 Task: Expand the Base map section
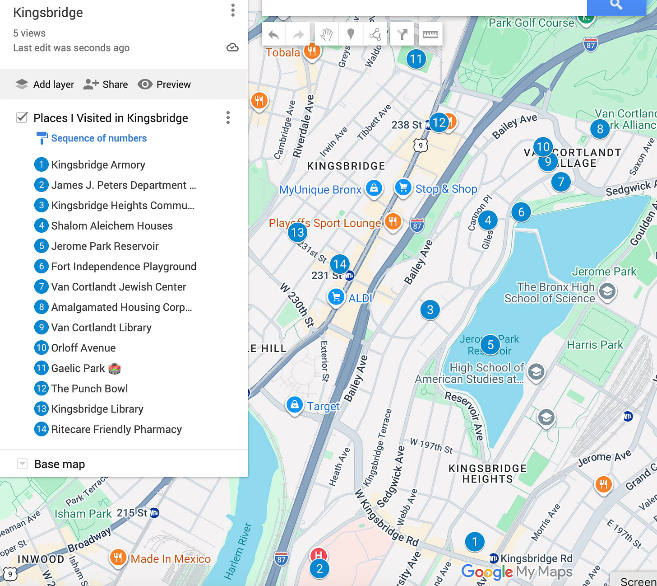point(22,464)
